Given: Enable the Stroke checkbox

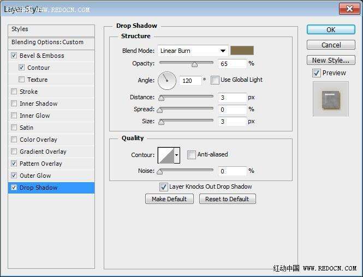Looking at the screenshot, I should coord(14,91).
